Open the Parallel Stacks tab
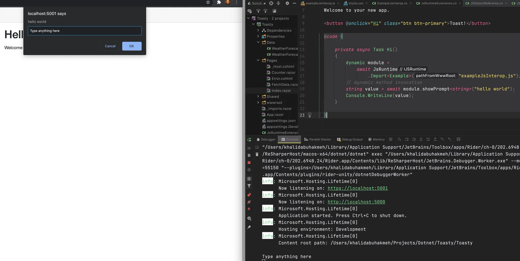The height and width of the screenshot is (261, 520). pyautogui.click(x=317, y=139)
